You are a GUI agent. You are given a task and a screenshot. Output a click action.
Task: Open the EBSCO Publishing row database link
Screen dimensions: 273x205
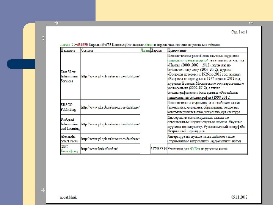click(x=110, y=107)
